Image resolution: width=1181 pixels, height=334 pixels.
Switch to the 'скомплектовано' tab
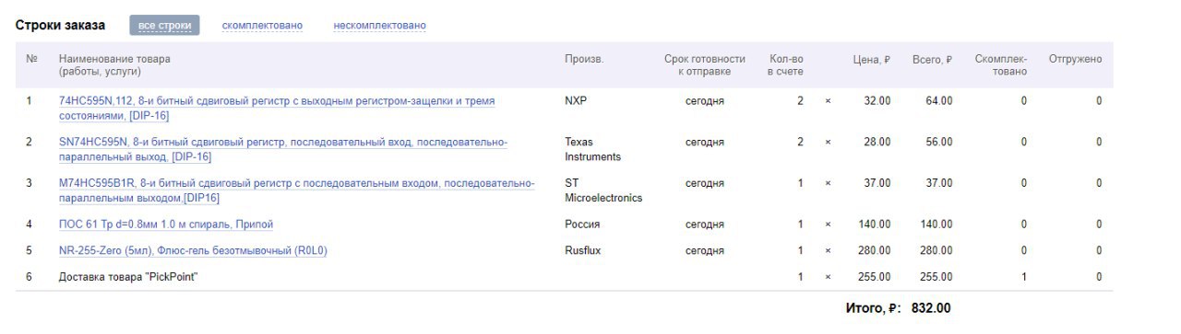tap(262, 25)
